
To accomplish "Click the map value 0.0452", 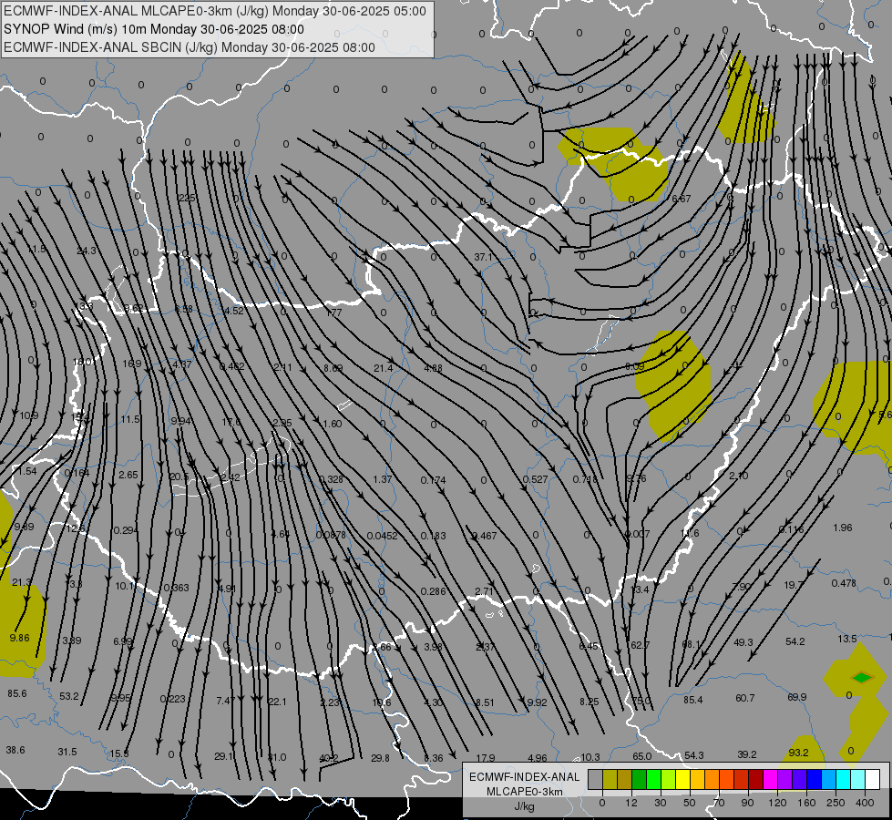I will point(383,536).
